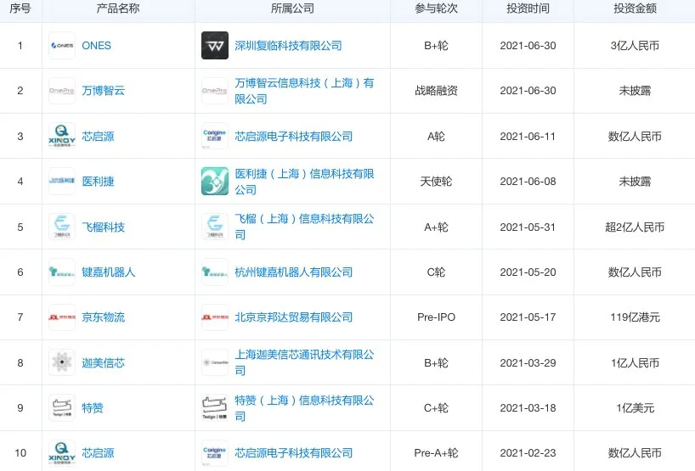Click the 万博智云信息科技 company logo
The height and width of the screenshot is (471, 695).
(215, 91)
